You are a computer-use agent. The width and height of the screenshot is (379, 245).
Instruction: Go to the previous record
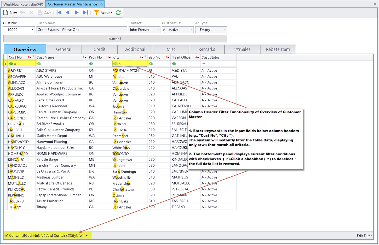(68, 13)
